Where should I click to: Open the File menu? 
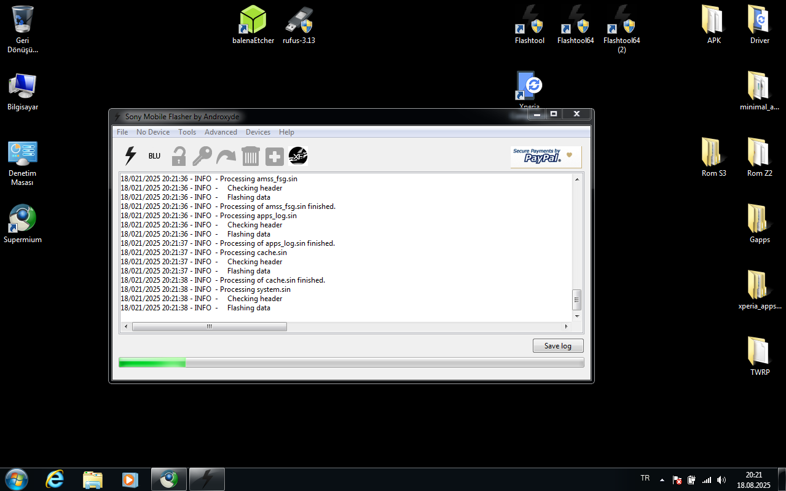point(122,132)
